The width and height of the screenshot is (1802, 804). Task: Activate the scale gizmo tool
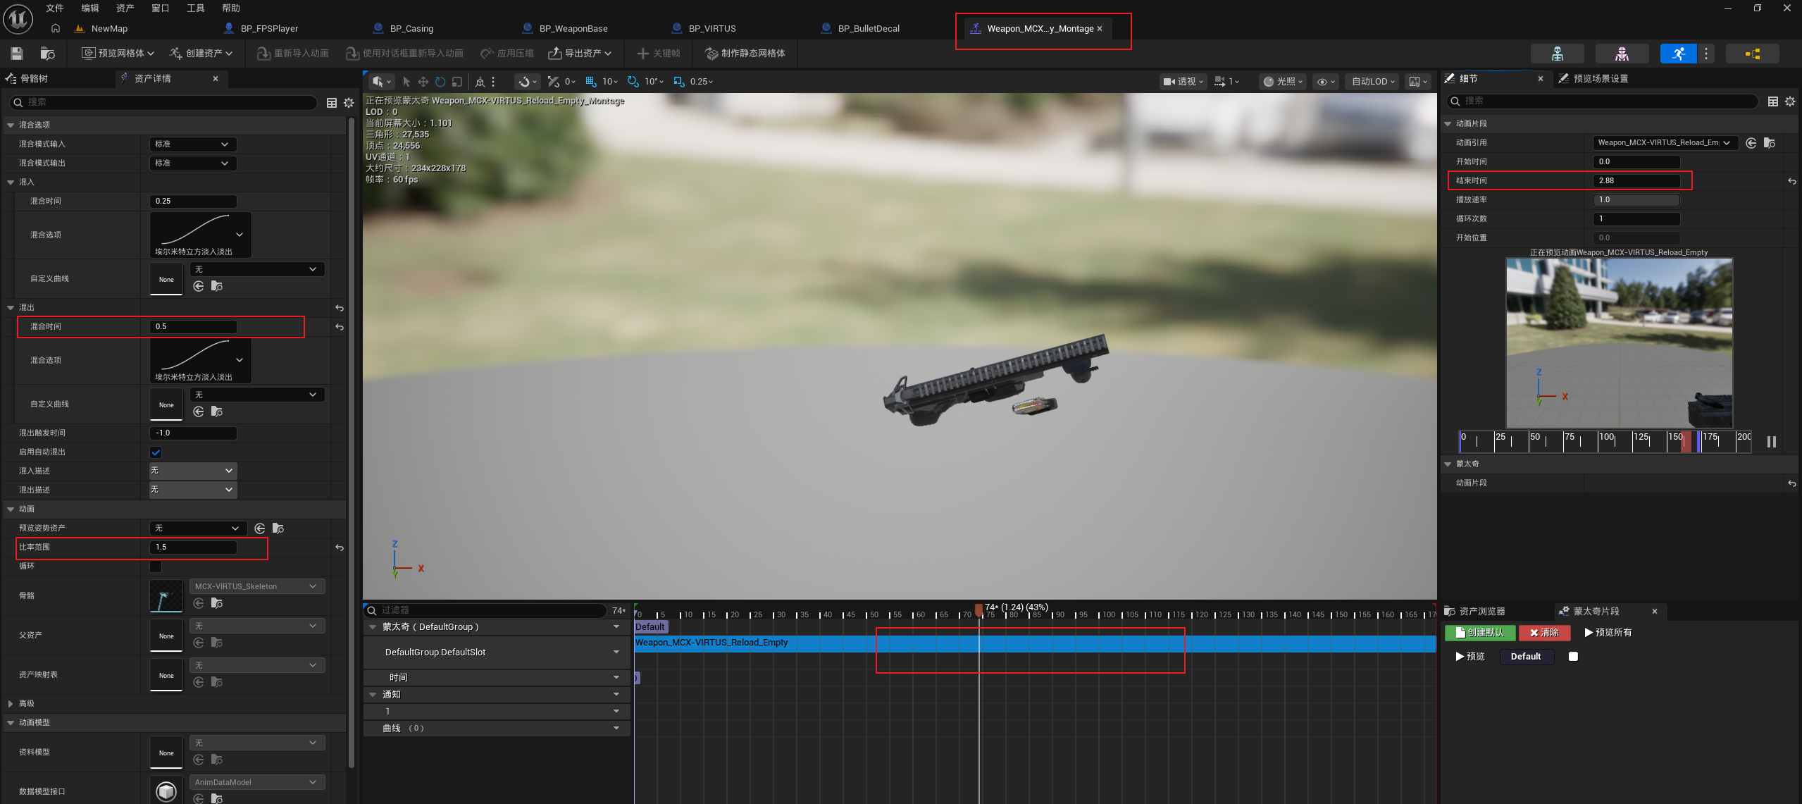pyautogui.click(x=457, y=82)
